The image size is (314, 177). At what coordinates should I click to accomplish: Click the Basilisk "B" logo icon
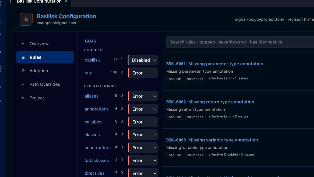pos(26,19)
